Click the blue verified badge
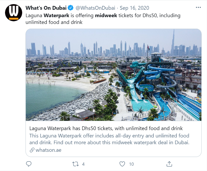 [71, 8]
